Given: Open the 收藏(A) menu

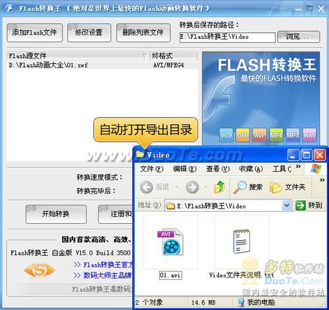Looking at the screenshot, I should point(251,168).
